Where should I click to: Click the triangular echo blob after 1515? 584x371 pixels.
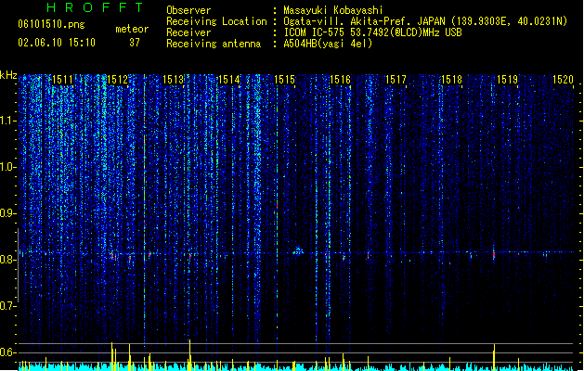(x=298, y=250)
